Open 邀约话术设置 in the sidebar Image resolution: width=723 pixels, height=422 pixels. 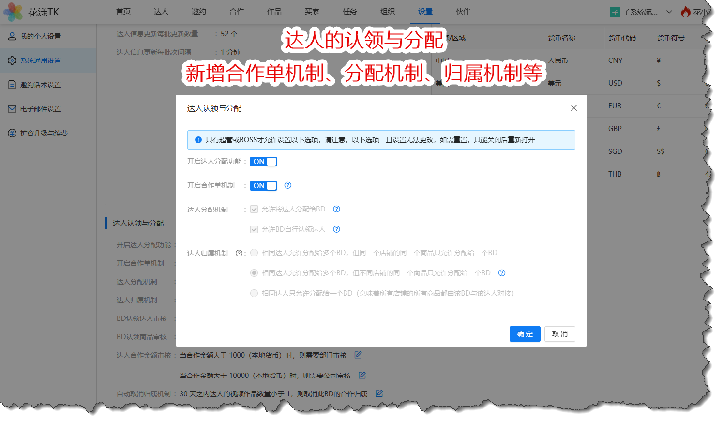point(41,85)
